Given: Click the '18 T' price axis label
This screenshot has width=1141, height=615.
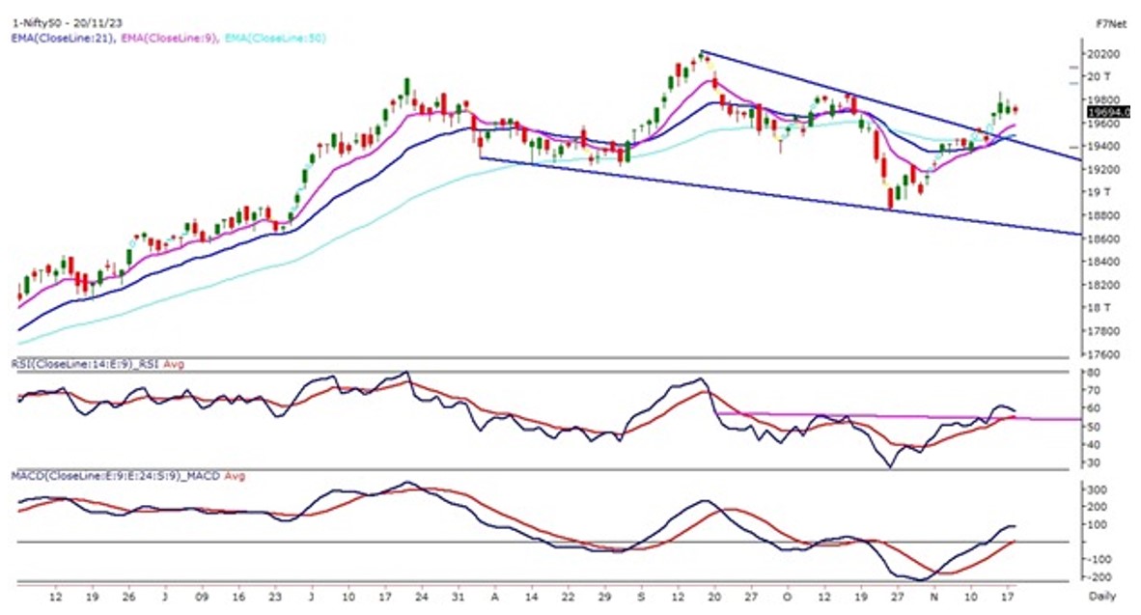Looking at the screenshot, I should coord(1099,308).
